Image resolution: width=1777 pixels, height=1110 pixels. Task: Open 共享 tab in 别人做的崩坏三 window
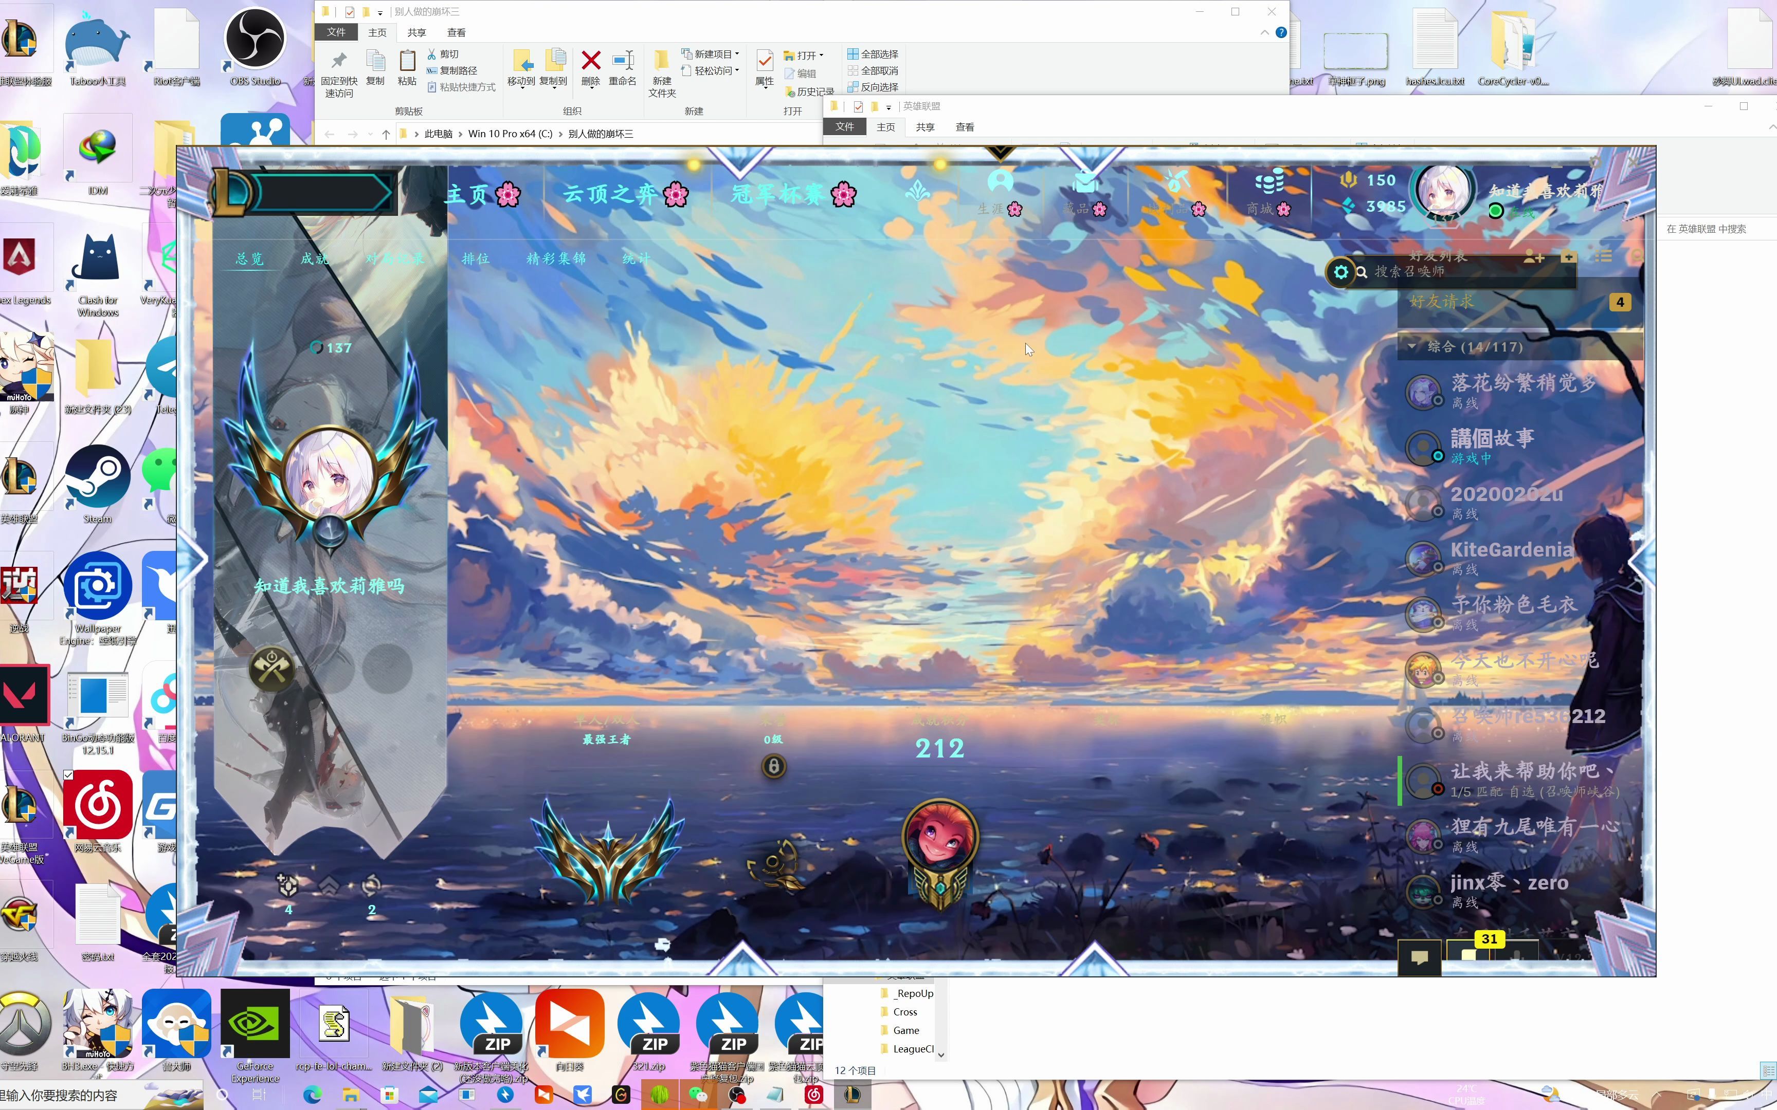pyautogui.click(x=416, y=32)
